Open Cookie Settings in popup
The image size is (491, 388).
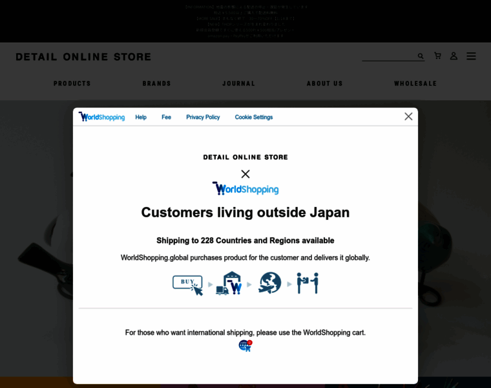[x=254, y=117]
